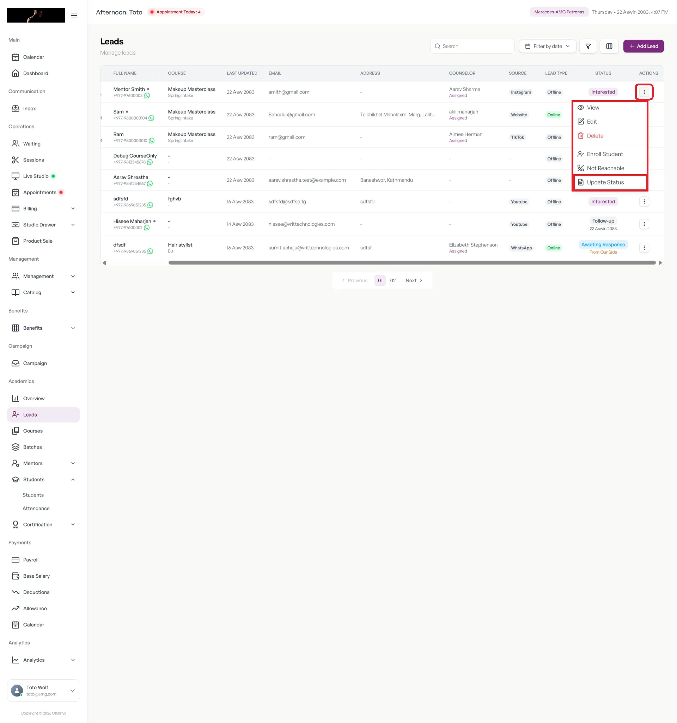Open Product Sale in the sidebar
The width and height of the screenshot is (677, 723).
coord(43,241)
